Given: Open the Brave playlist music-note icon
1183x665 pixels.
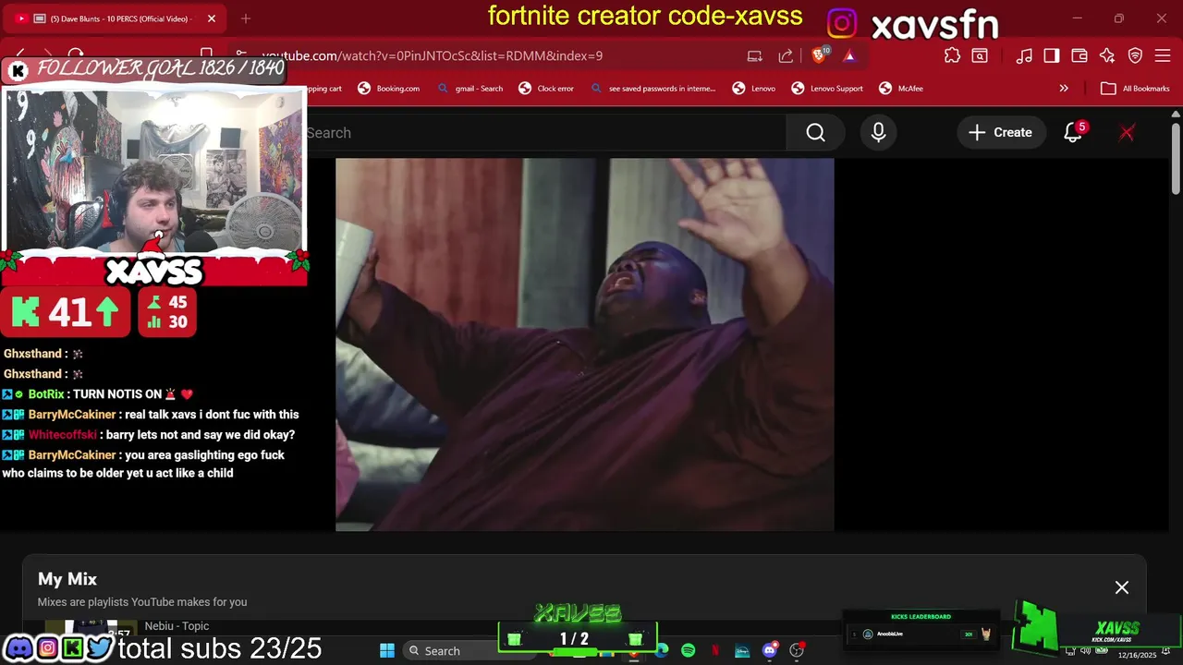Looking at the screenshot, I should tap(1024, 55).
